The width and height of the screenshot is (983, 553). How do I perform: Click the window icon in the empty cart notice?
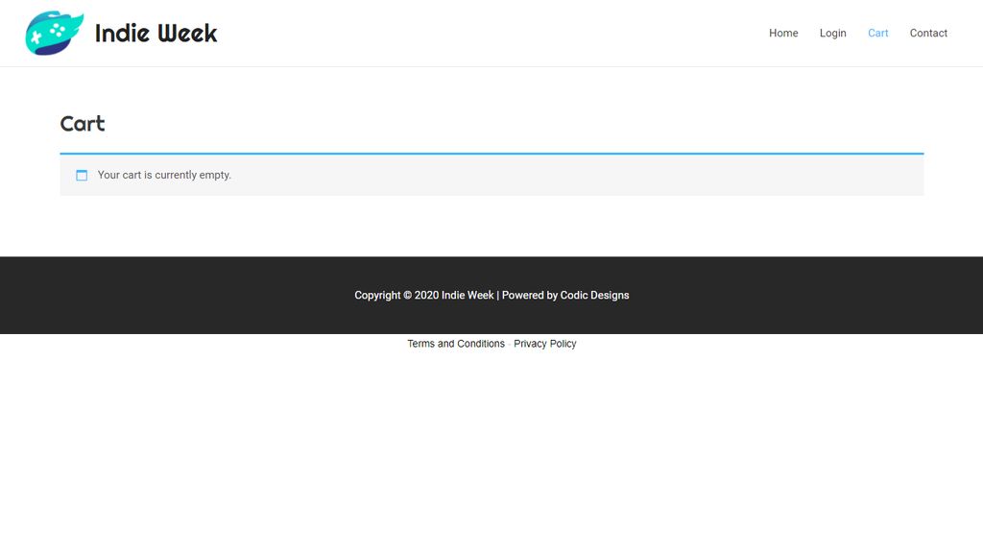[x=82, y=176]
